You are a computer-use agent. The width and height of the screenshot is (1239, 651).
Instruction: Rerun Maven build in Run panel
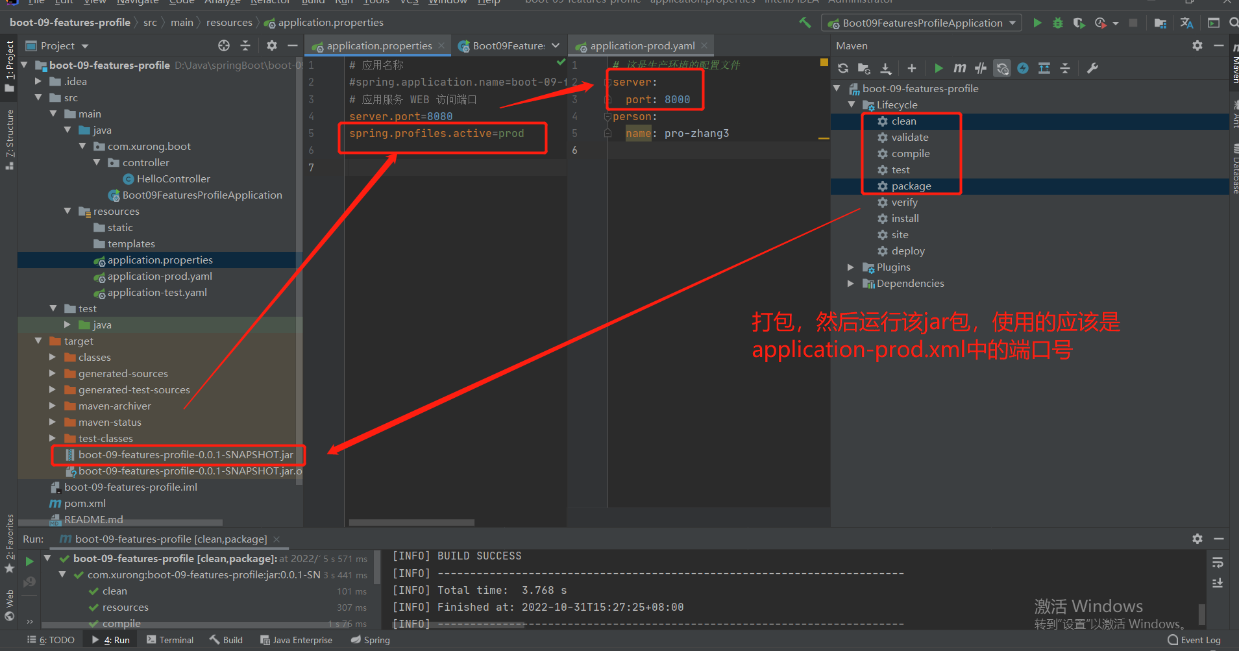pyautogui.click(x=29, y=561)
